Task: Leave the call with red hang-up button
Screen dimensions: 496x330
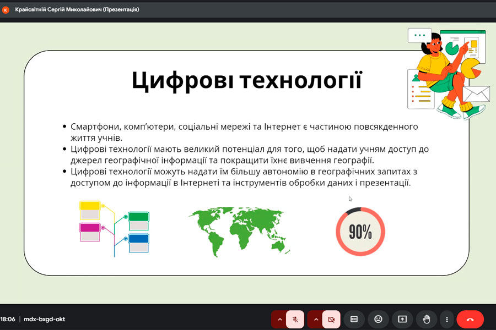Action: point(470,319)
